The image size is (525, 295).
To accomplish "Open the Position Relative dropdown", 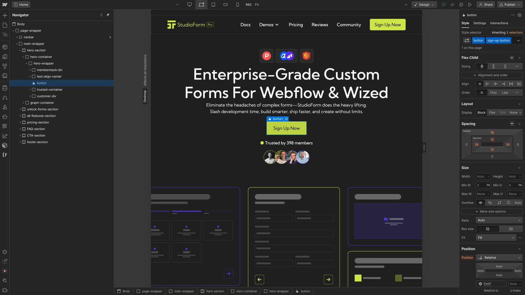I will click(x=499, y=257).
